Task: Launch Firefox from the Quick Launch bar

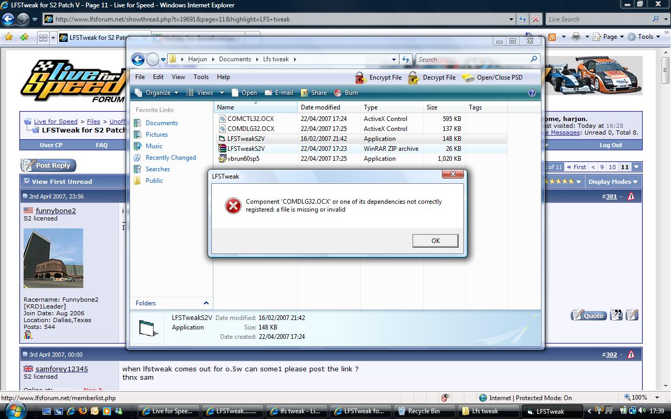Action: pyautogui.click(x=82, y=411)
